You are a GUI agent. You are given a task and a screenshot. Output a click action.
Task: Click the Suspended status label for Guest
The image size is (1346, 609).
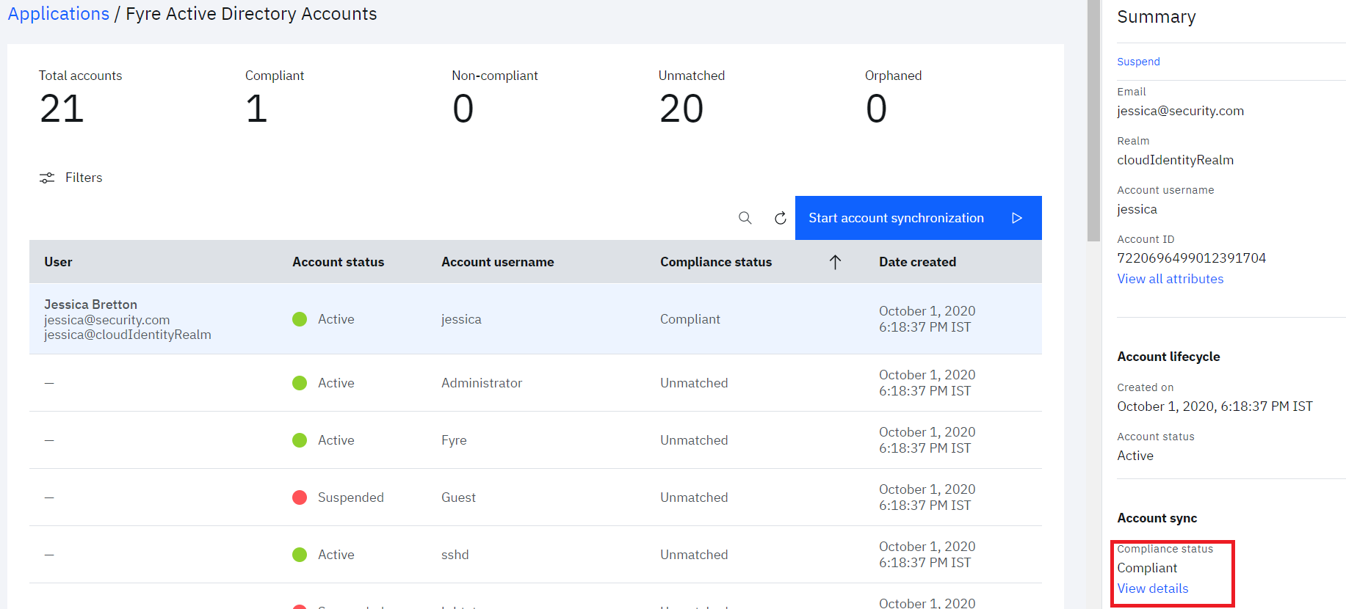(351, 497)
